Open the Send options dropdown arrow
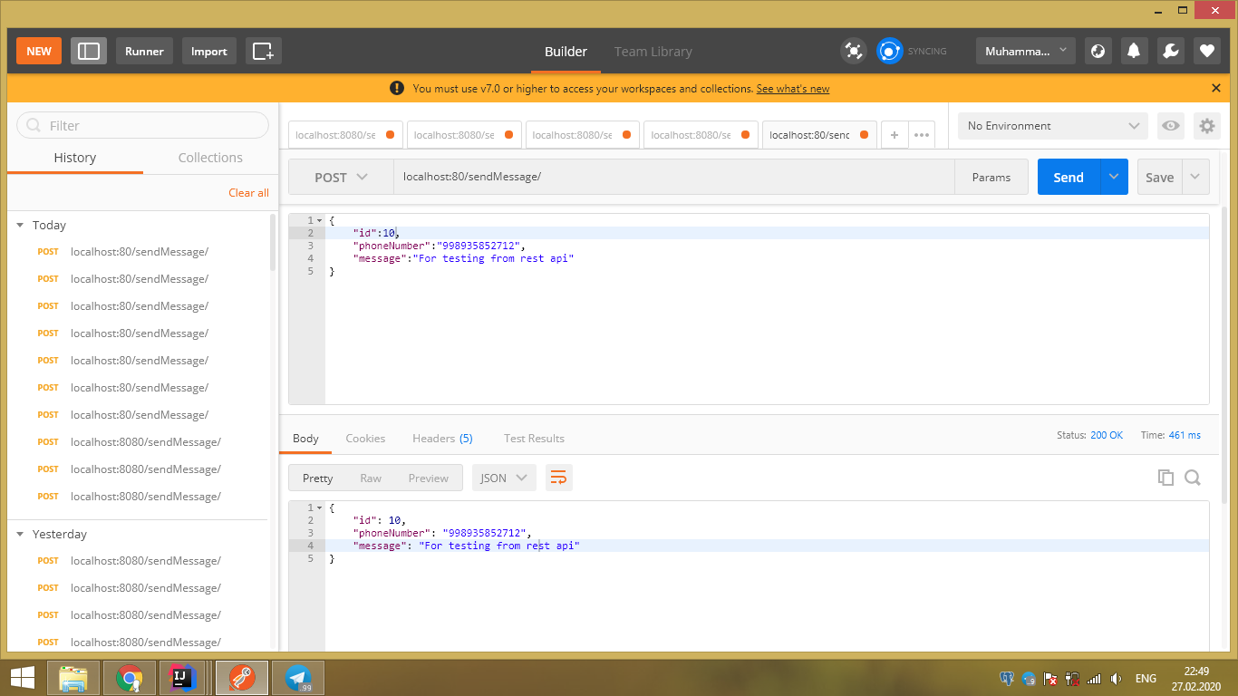 [x=1114, y=177]
